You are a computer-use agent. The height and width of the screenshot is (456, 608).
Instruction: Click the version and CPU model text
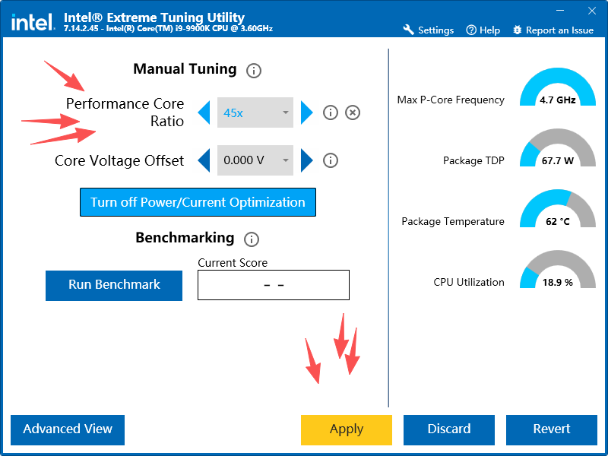click(x=168, y=29)
